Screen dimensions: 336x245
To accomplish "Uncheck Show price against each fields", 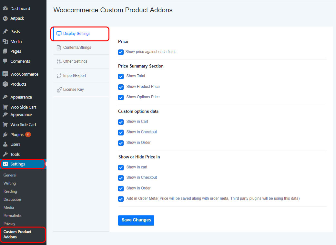I will coord(121,52).
